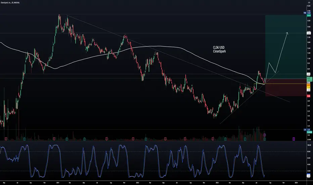The width and height of the screenshot is (313, 185).
Task: Click the green earnings marker at May 2021
Action: tap(84, 139)
